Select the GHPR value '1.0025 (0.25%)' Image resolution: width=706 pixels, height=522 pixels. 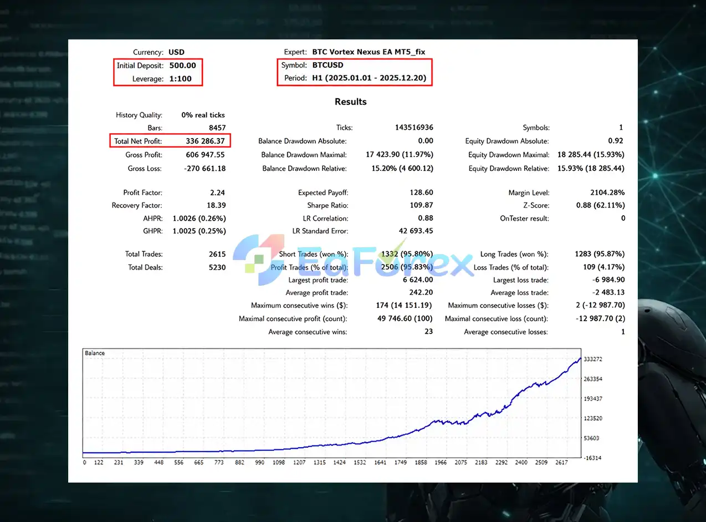[199, 231]
